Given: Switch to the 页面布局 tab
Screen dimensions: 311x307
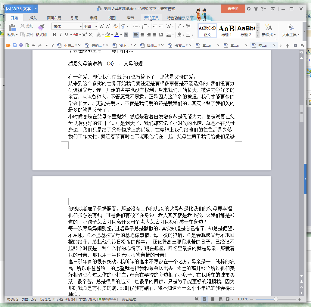Looking at the screenshot, I should (x=54, y=18).
